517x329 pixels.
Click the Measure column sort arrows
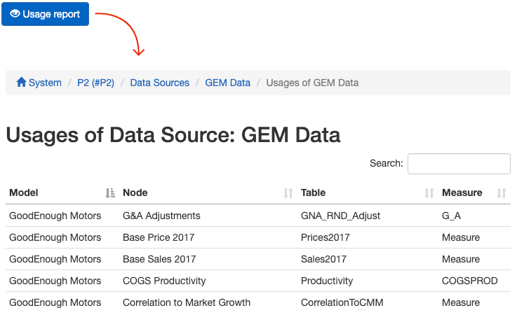click(x=502, y=193)
